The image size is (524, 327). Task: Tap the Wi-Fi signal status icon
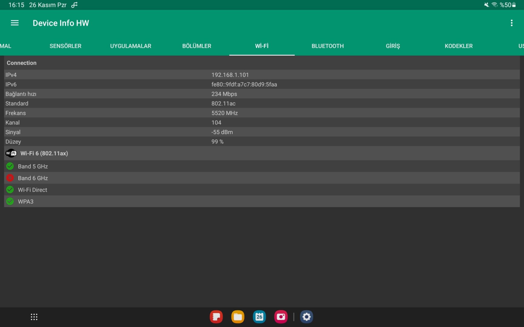(x=495, y=5)
